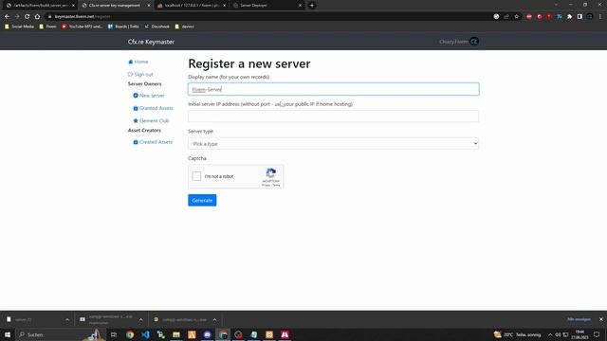The image size is (607, 341).
Task: Click the taskbar clock
Action: pyautogui.click(x=579, y=334)
